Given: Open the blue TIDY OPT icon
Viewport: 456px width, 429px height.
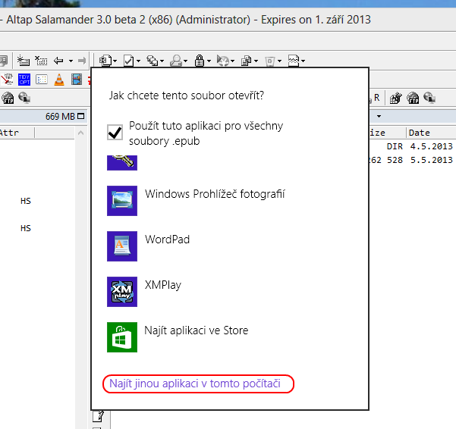Looking at the screenshot, I should tap(24, 80).
